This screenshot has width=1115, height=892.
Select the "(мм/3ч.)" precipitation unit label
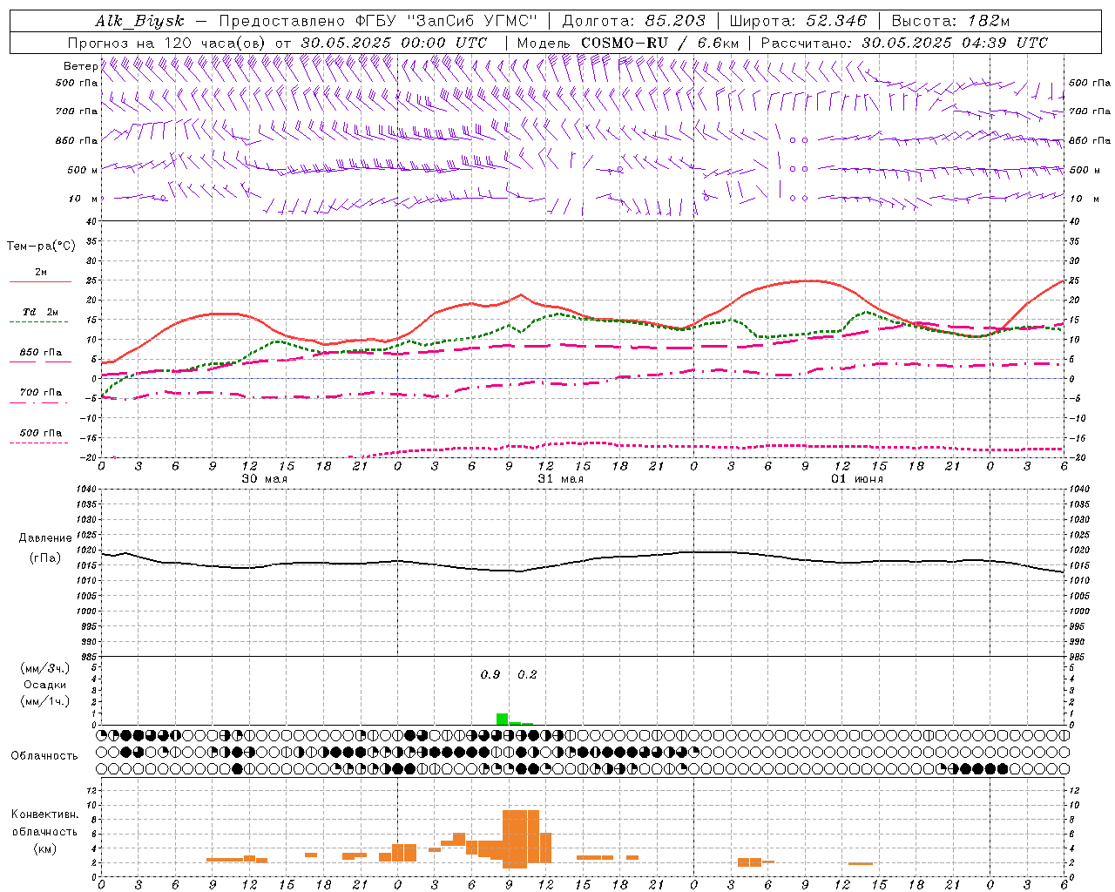45,668
